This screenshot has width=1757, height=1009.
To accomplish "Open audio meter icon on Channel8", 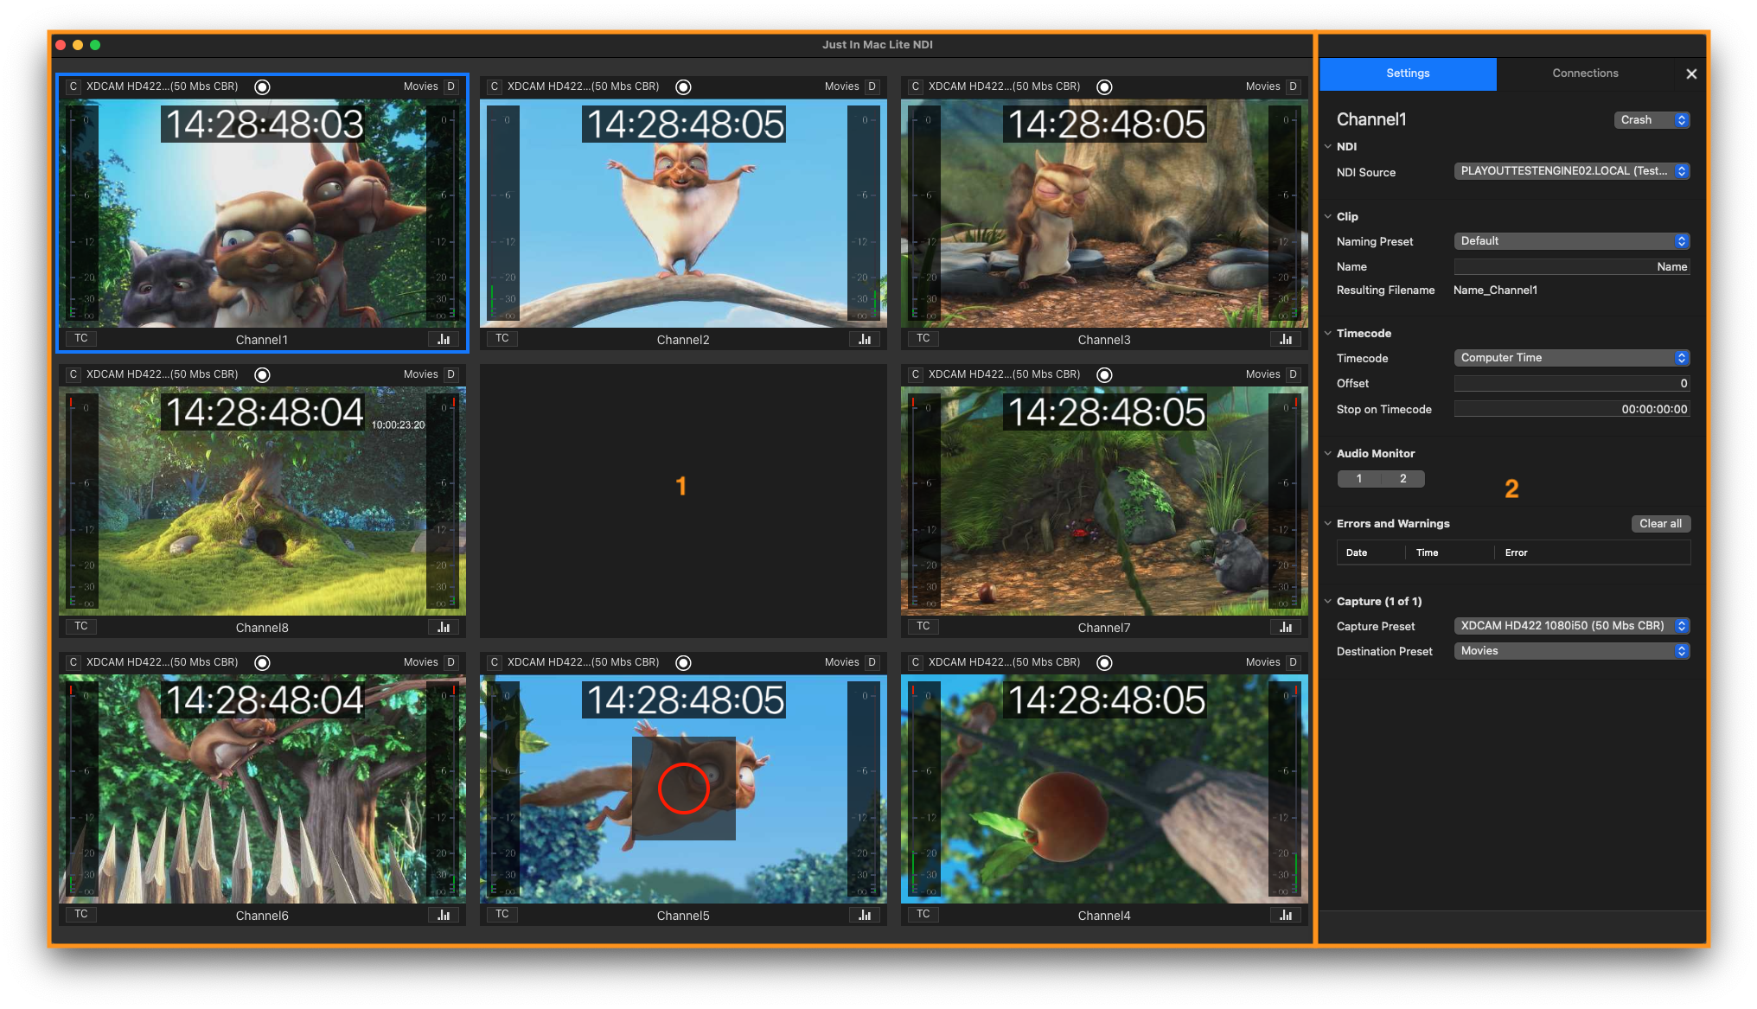I will click(x=444, y=627).
